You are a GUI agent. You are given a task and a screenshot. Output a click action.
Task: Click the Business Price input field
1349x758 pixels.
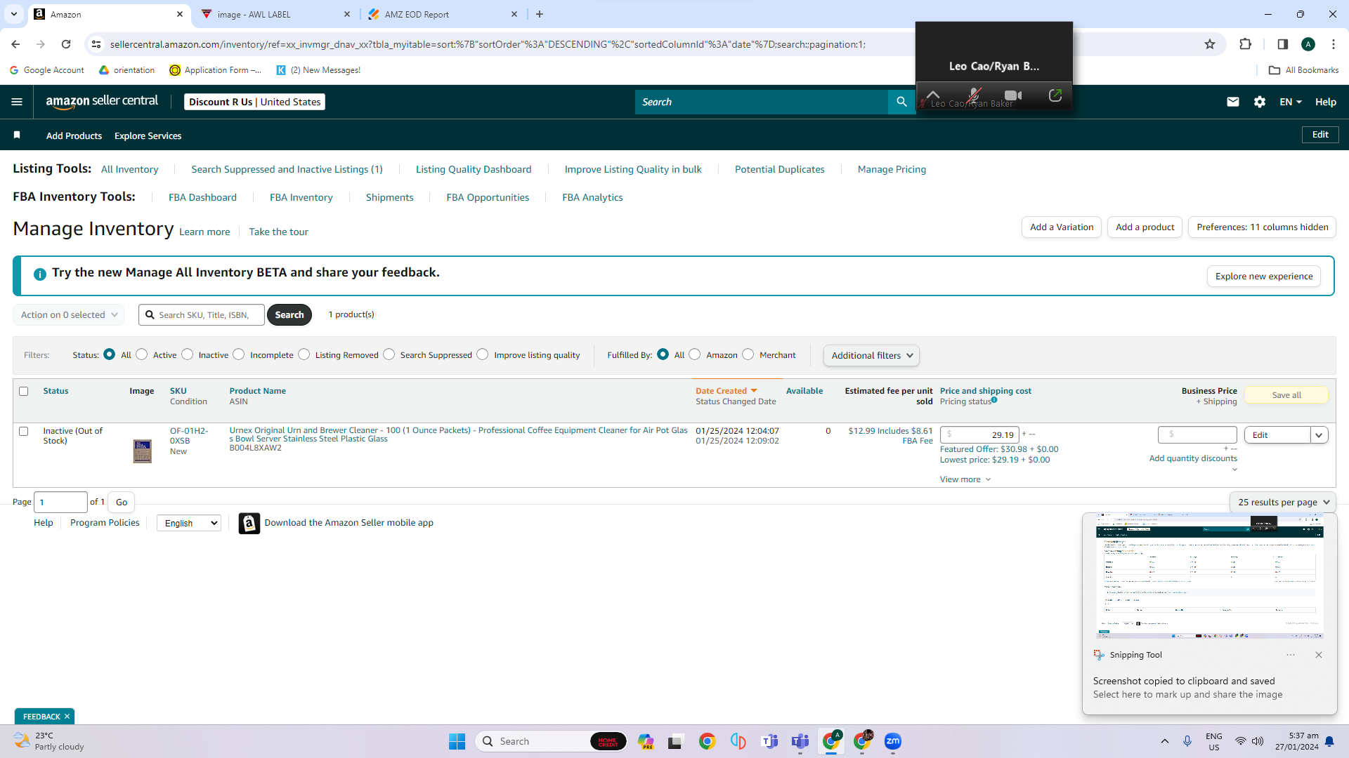1197,435
